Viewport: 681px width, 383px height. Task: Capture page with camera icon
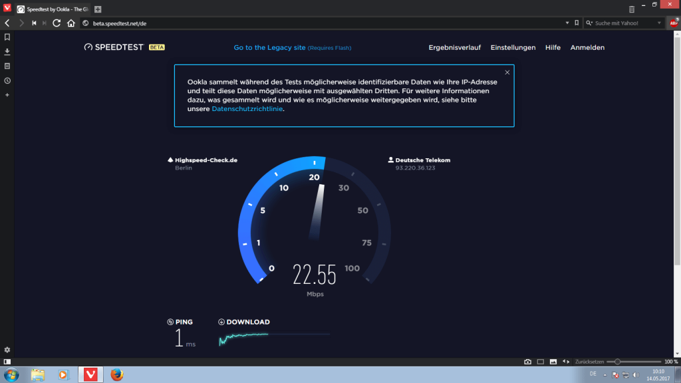(x=527, y=362)
